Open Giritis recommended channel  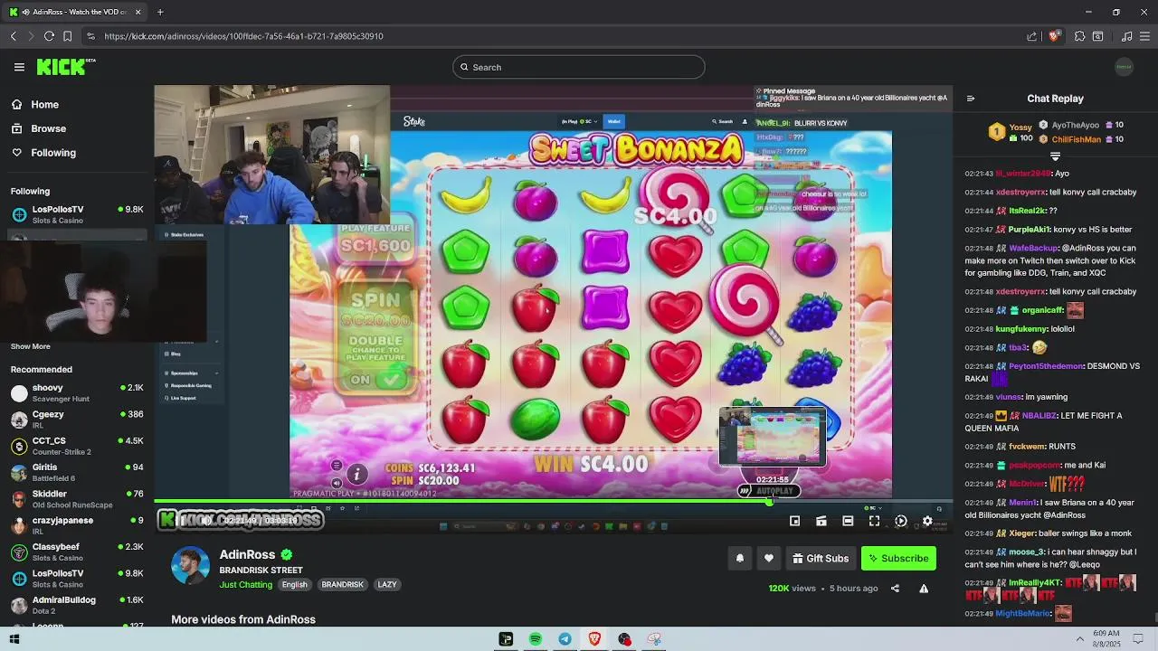tap(76, 472)
